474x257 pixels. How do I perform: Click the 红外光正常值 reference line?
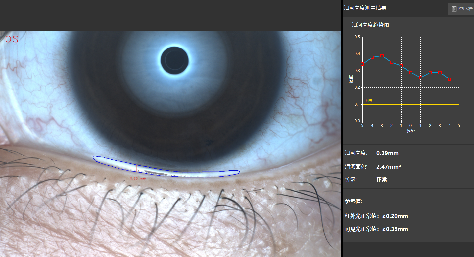[376, 216]
